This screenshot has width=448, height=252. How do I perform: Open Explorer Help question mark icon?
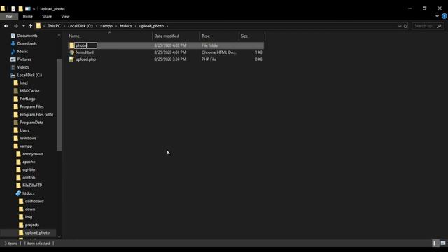click(444, 16)
